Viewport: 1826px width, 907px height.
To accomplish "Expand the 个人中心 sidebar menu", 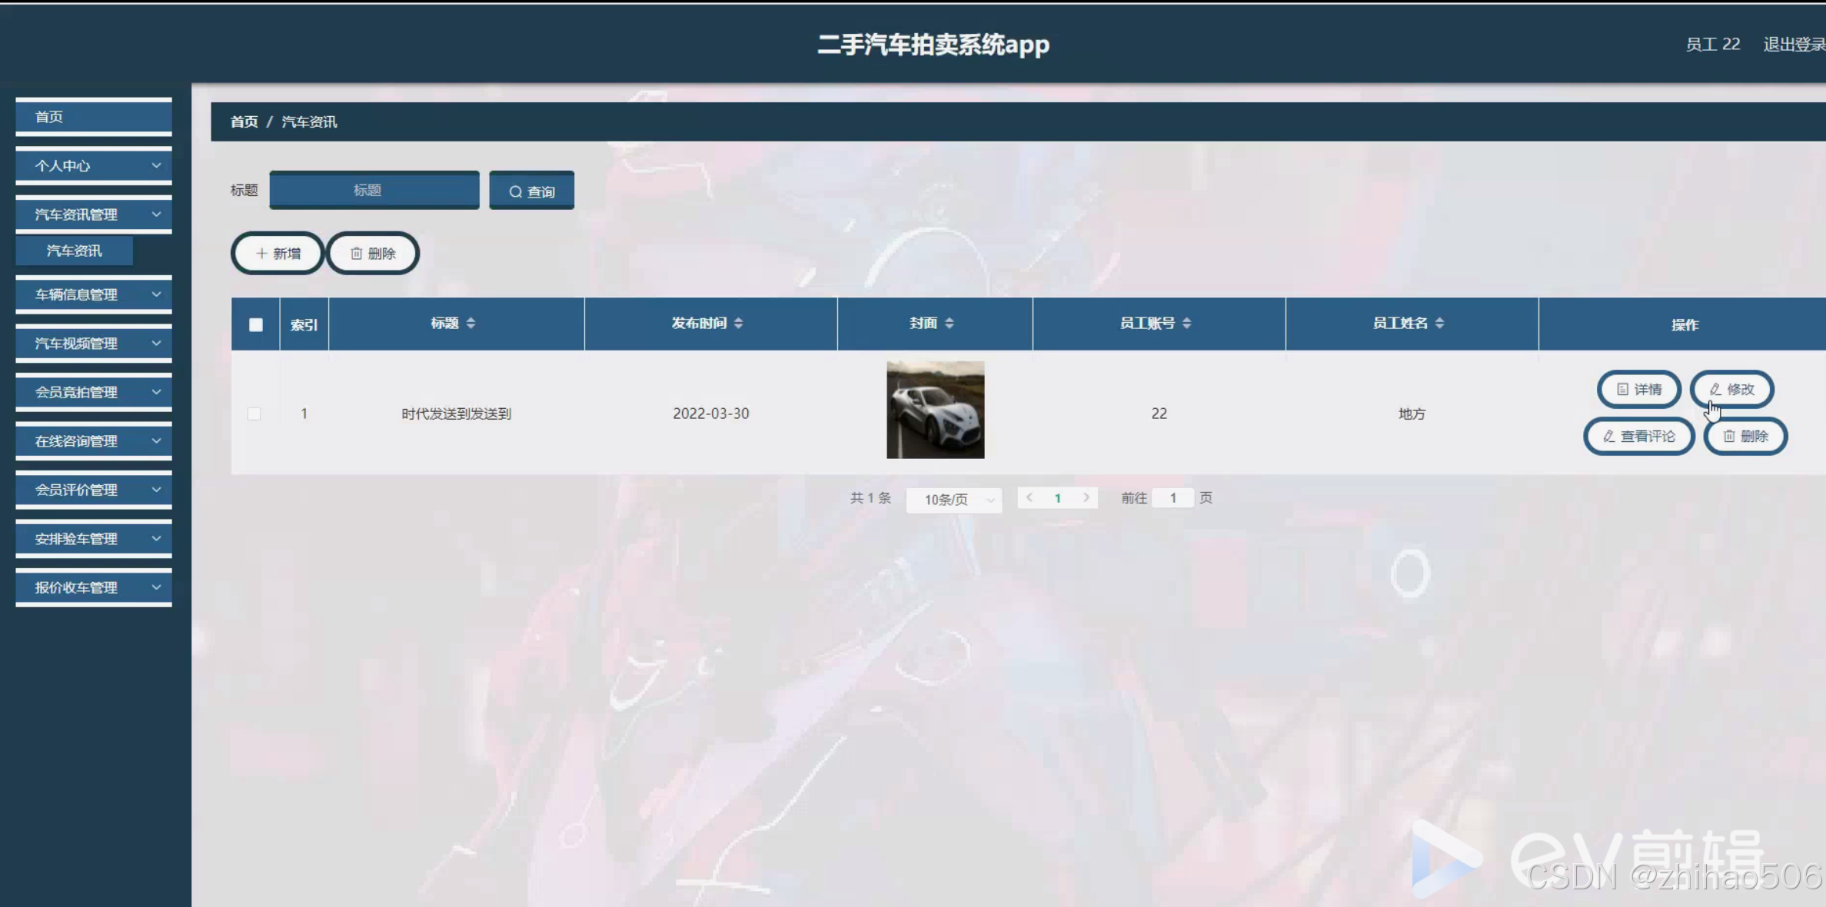I will 93,165.
